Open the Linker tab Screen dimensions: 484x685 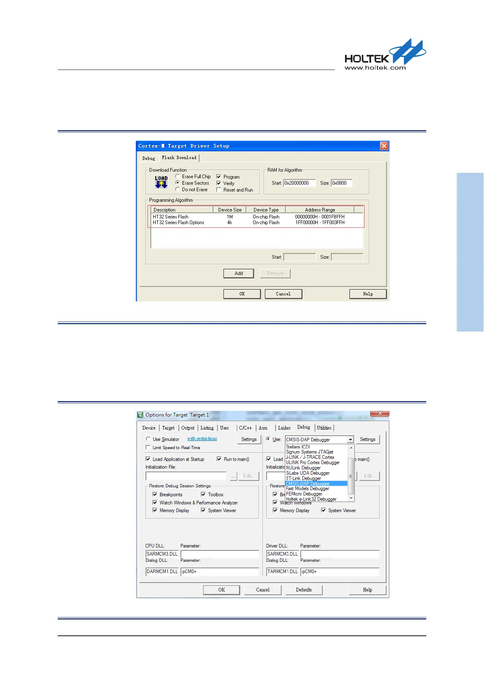(x=284, y=428)
